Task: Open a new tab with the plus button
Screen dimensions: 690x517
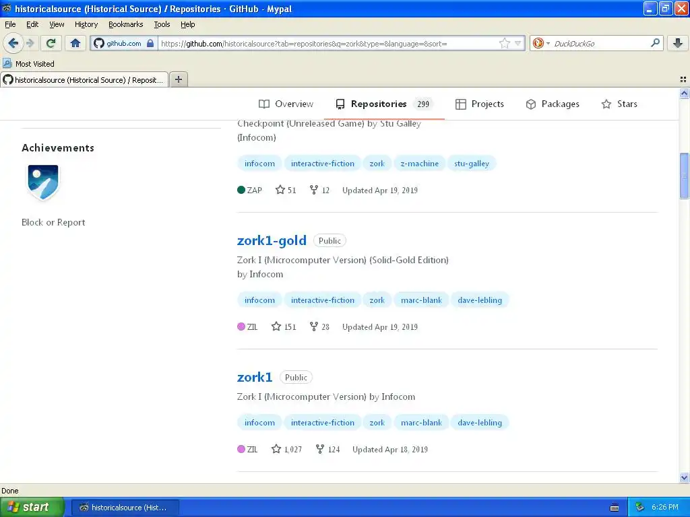Action: 178,79
